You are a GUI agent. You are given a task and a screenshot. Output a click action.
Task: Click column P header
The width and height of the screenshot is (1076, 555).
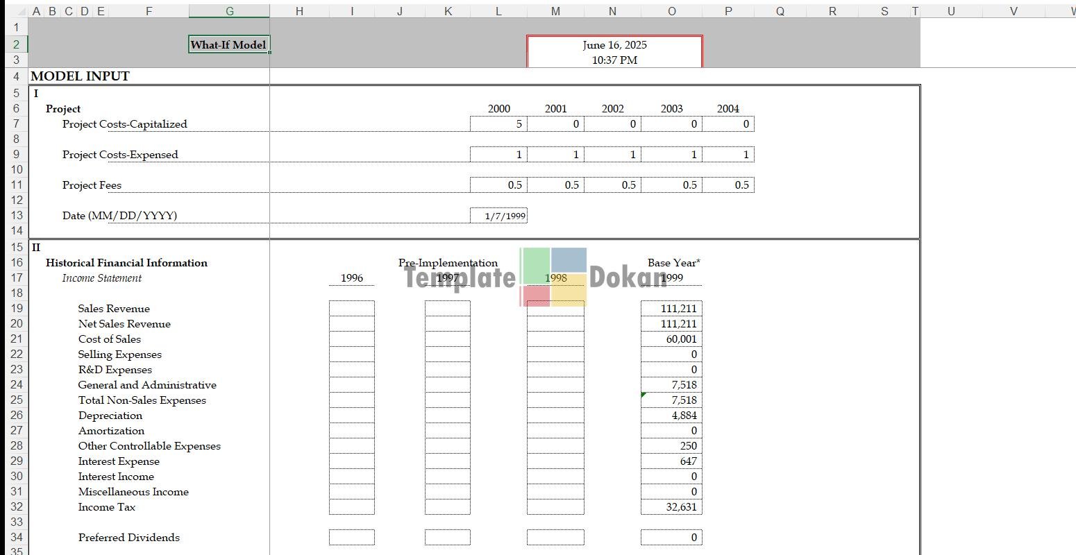[x=728, y=11]
